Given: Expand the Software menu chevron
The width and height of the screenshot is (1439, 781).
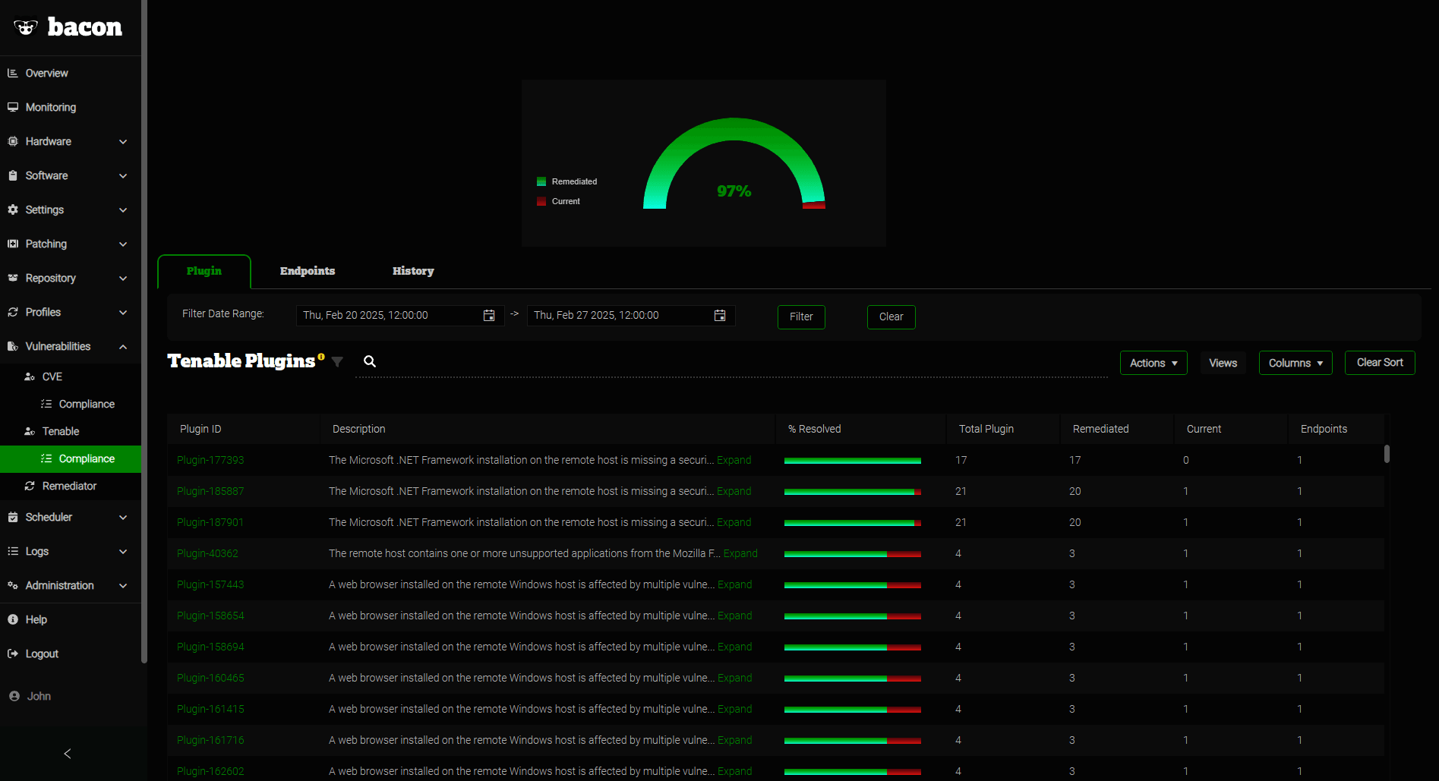Looking at the screenshot, I should (123, 176).
